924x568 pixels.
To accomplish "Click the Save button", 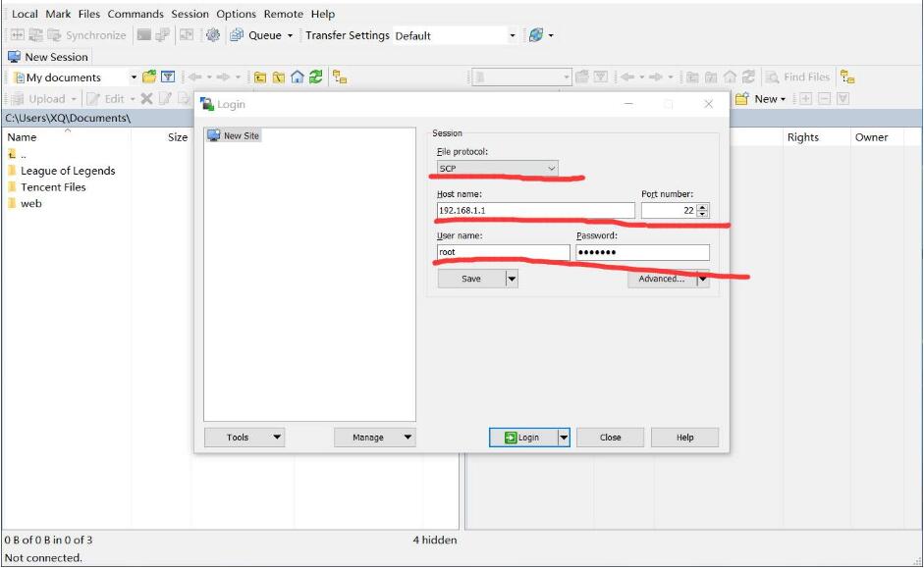I will [471, 279].
